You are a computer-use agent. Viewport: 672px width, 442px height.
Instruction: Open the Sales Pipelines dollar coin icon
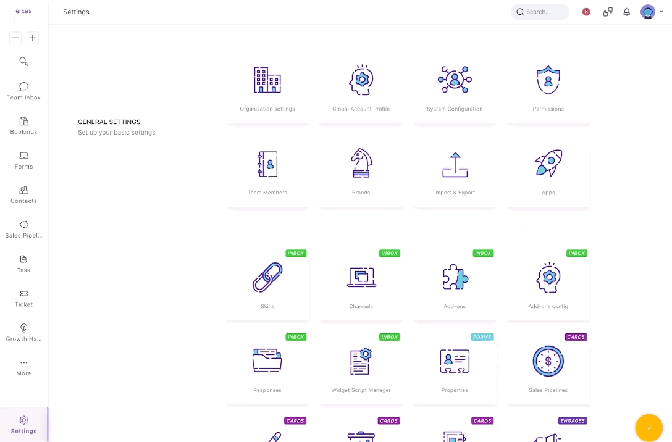[548, 361]
